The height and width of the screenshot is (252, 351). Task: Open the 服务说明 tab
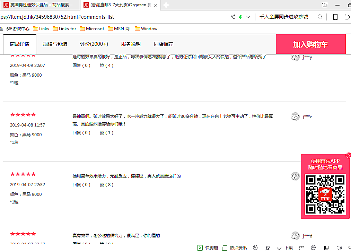[131, 44]
